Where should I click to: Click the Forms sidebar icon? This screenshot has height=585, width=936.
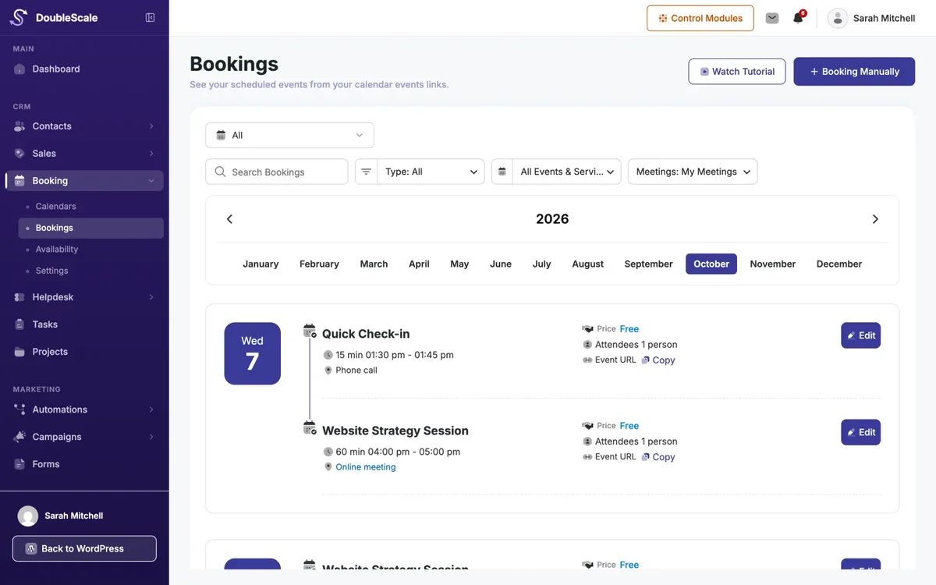(19, 464)
